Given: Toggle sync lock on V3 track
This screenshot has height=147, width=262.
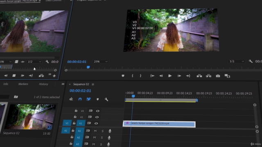Looking at the screenshot, I should pos(90,111).
